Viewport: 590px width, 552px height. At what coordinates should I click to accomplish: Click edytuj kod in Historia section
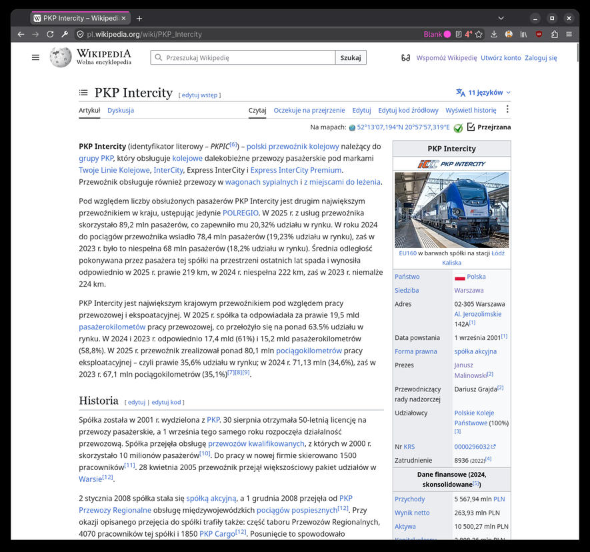(166, 402)
